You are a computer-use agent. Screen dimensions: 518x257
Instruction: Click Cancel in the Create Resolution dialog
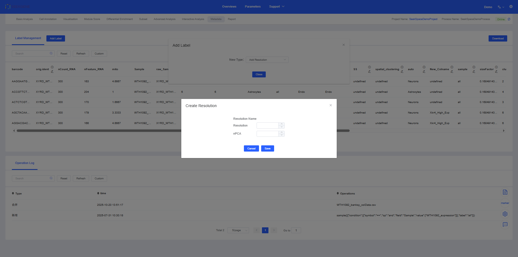pos(251,149)
